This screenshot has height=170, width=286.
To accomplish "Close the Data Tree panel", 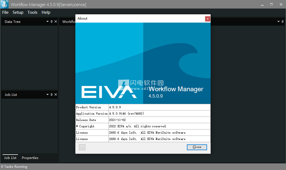I will pos(56,21).
